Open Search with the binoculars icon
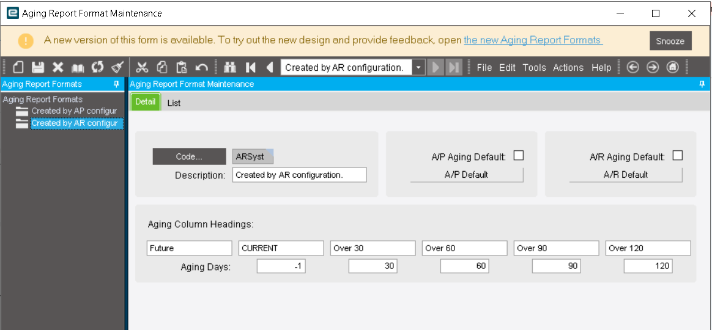The image size is (712, 330). [x=230, y=67]
